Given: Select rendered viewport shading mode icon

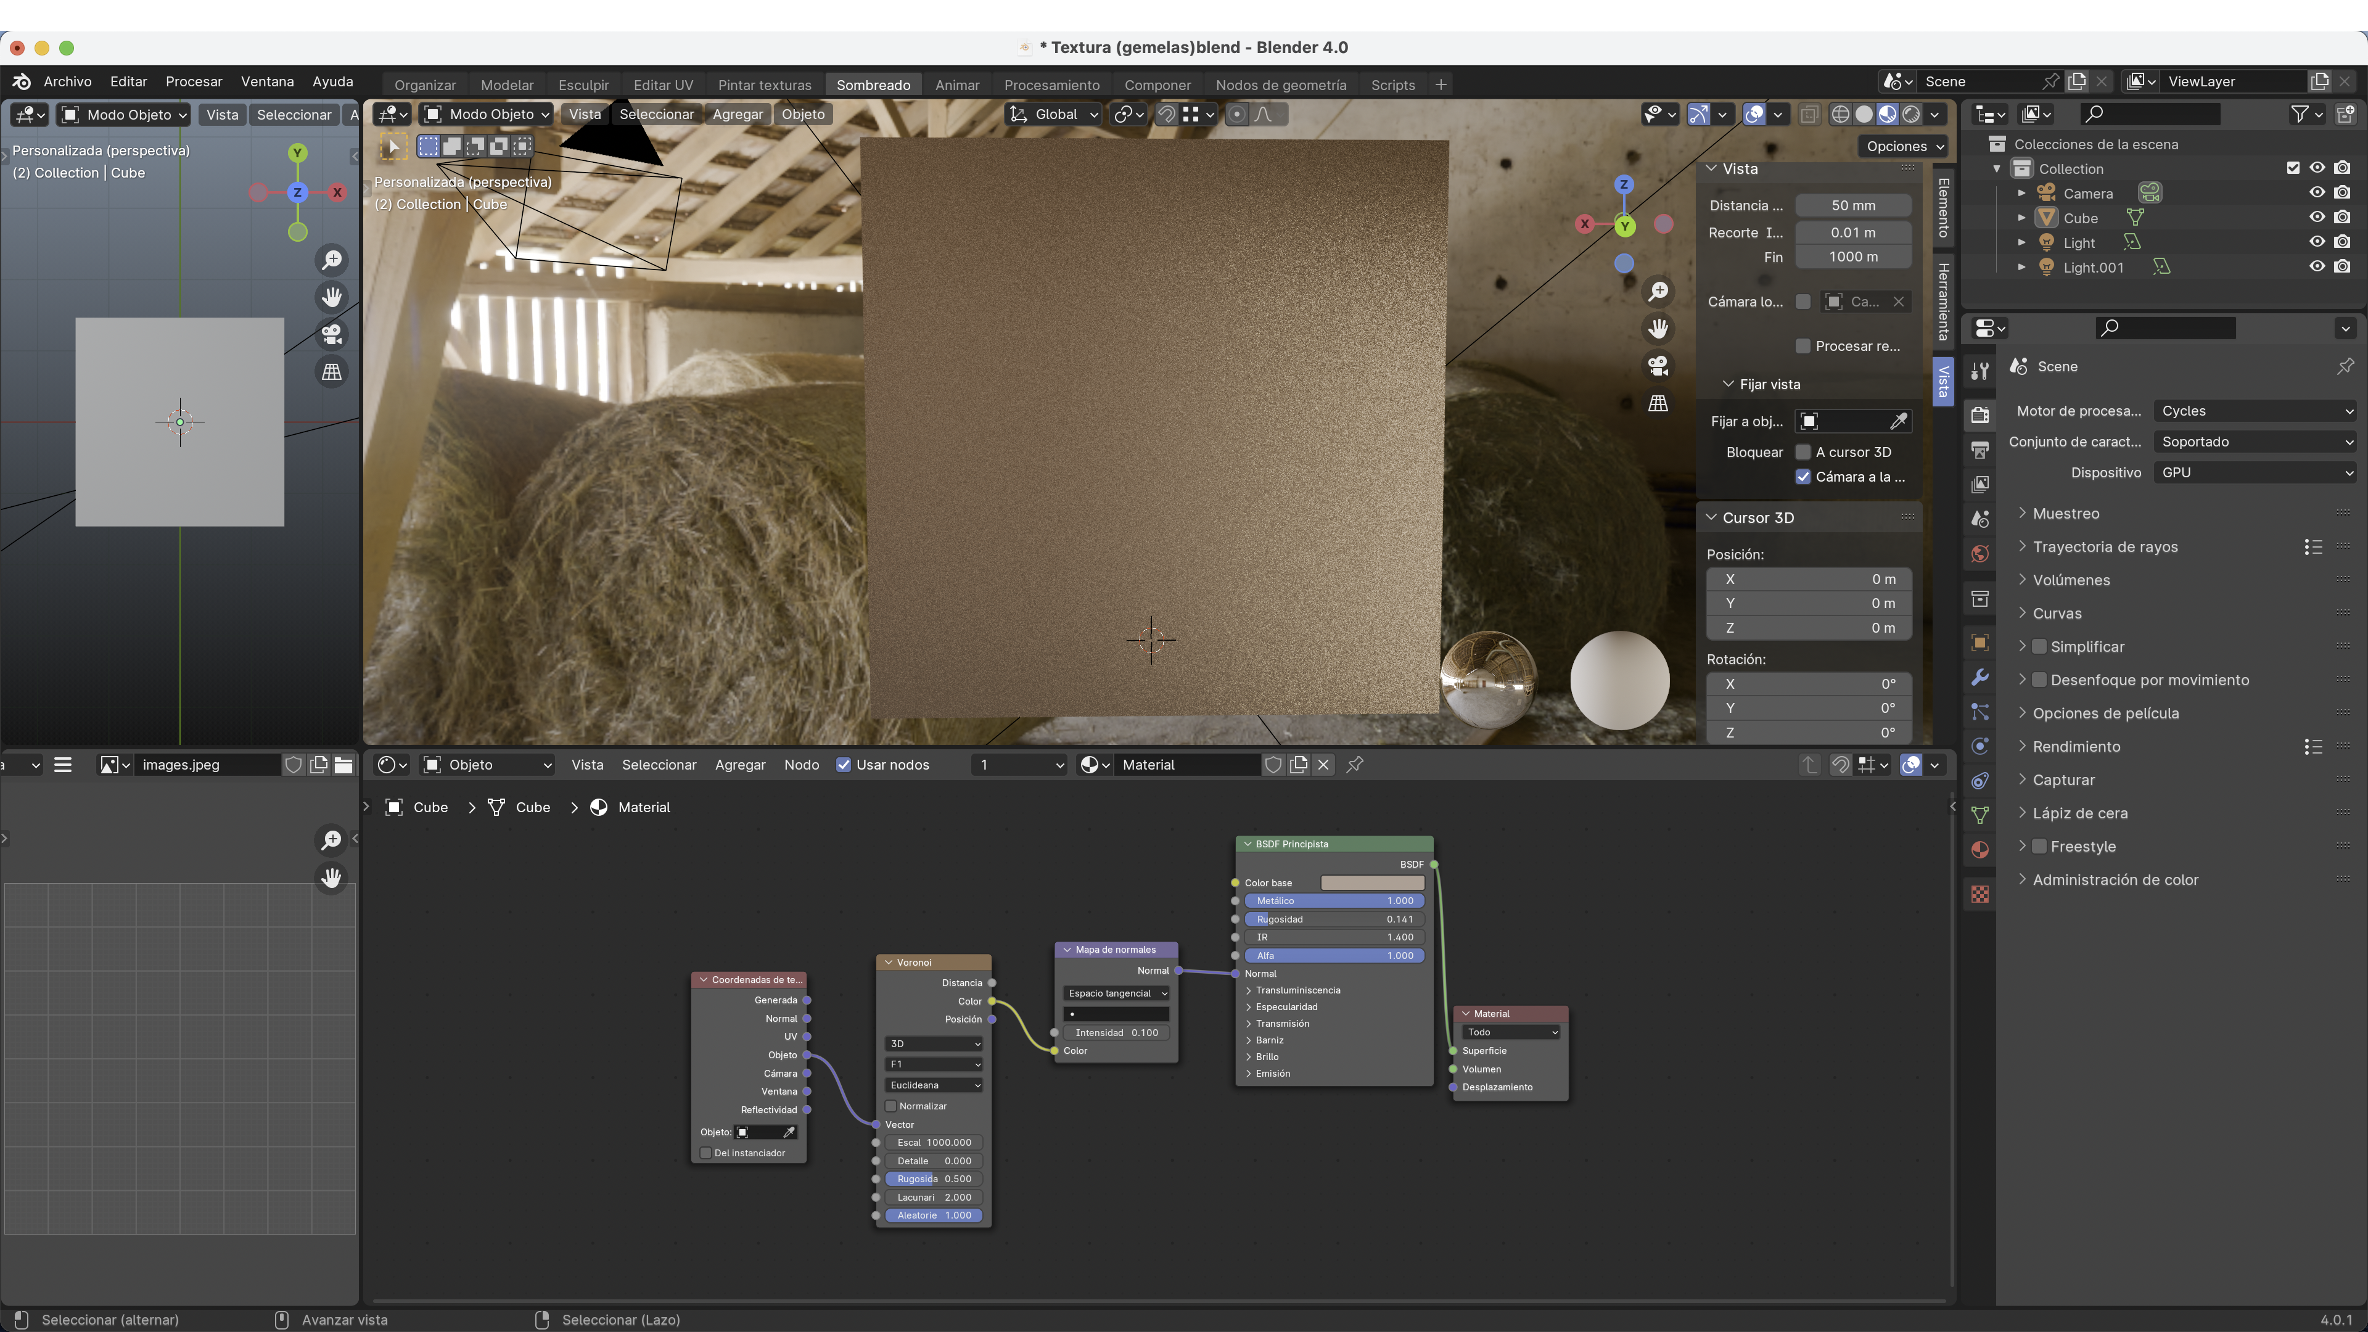Looking at the screenshot, I should click(1911, 114).
